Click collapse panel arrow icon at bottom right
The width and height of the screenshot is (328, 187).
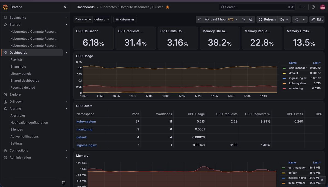[x=322, y=180]
